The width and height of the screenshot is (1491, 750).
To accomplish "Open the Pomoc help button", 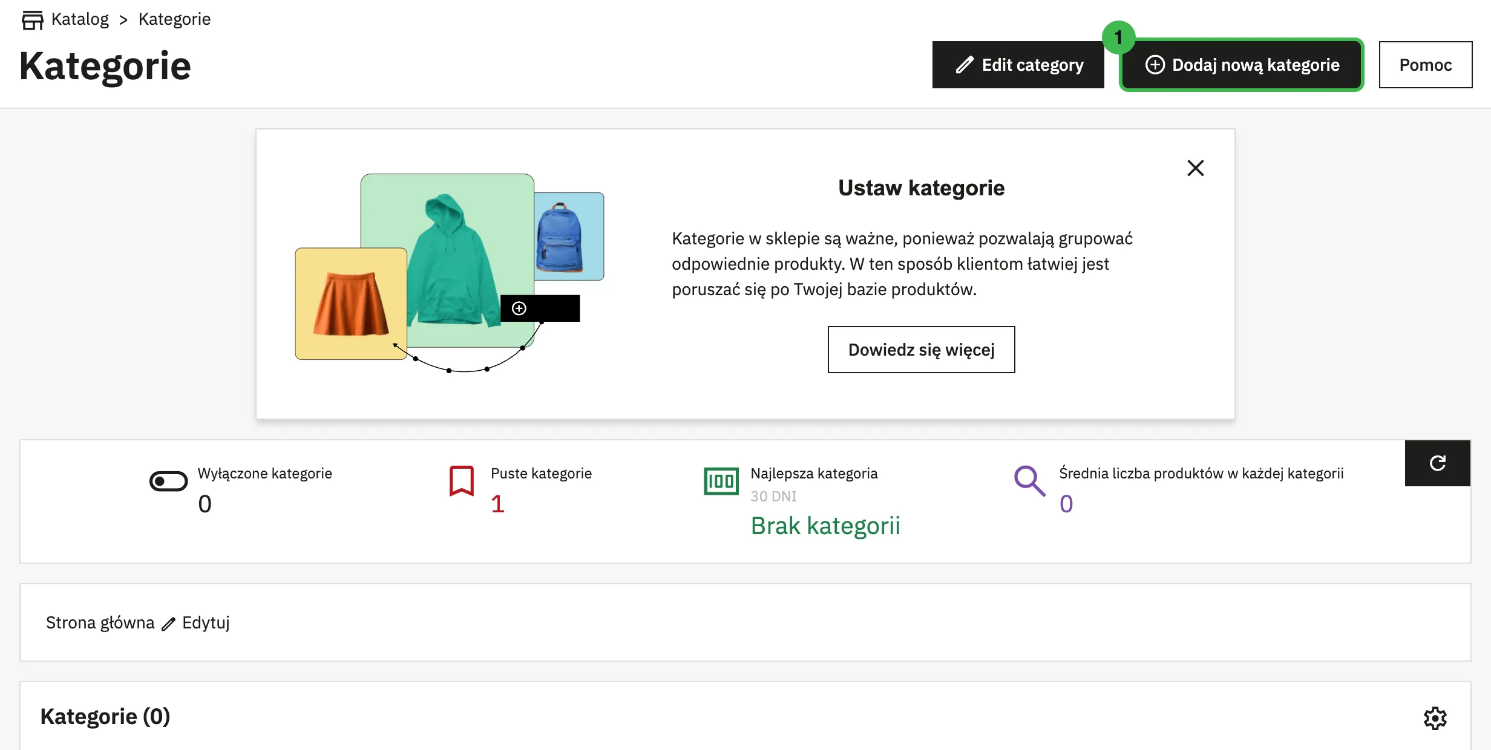I will (x=1425, y=65).
